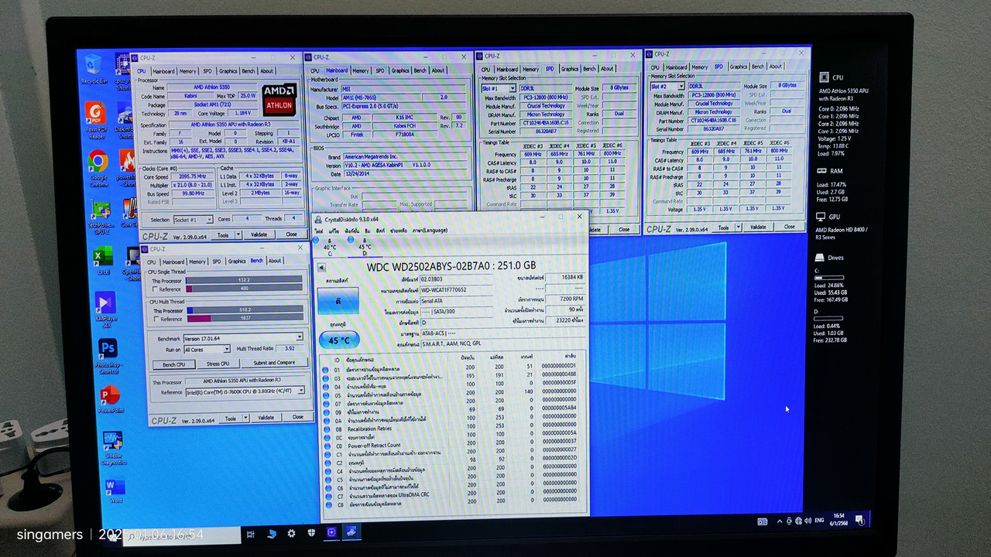The width and height of the screenshot is (991, 557).
Task: Open Task View in the taskbar
Action: point(252,533)
